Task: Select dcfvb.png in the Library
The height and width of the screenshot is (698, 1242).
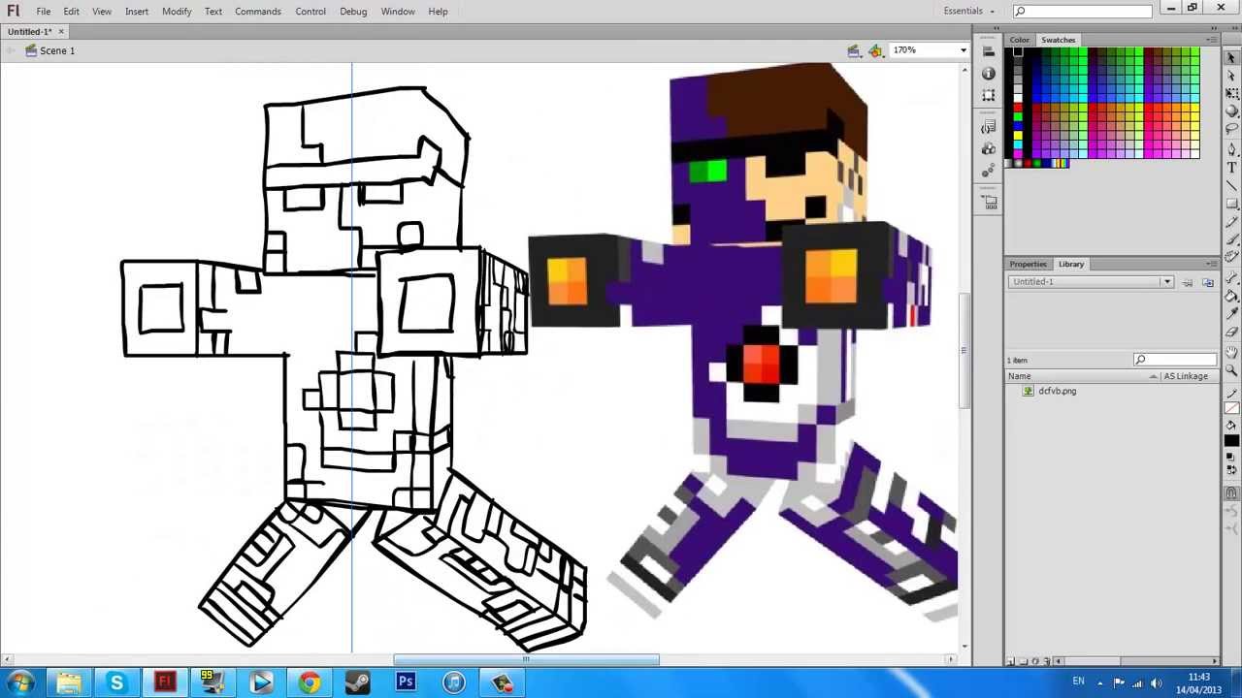Action: pyautogui.click(x=1057, y=392)
